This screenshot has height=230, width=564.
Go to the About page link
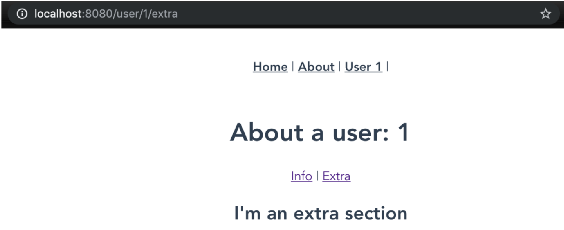tap(316, 67)
